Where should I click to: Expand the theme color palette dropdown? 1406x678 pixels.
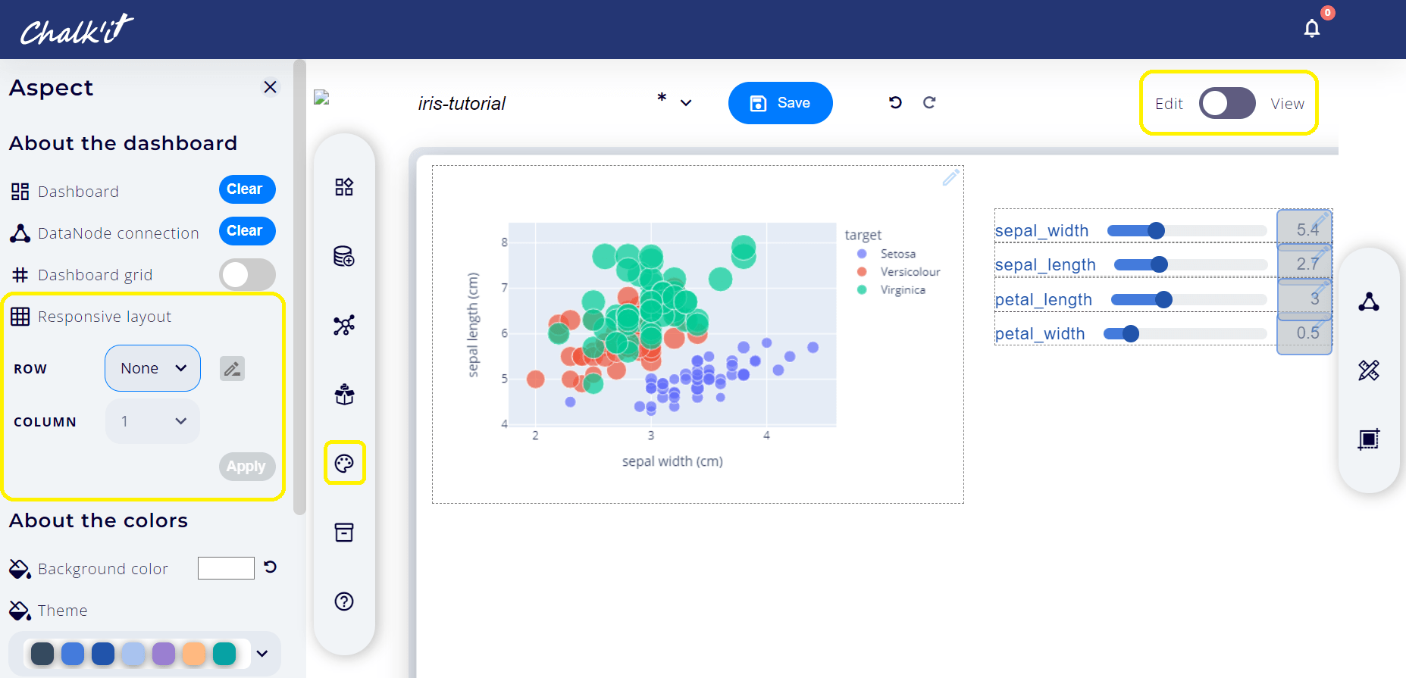262,653
